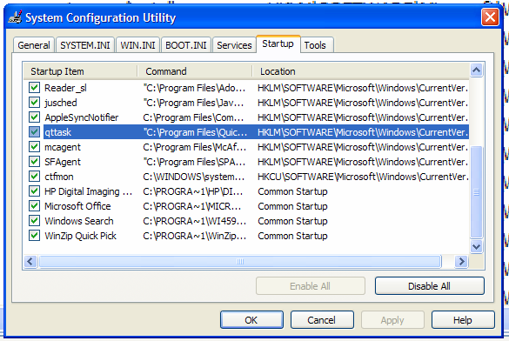Uncheck the jusched startup checkbox

[34, 103]
